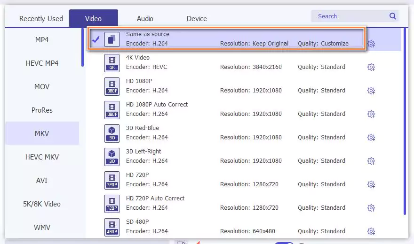Click 'Resolution: Keep Original' text

[254, 44]
